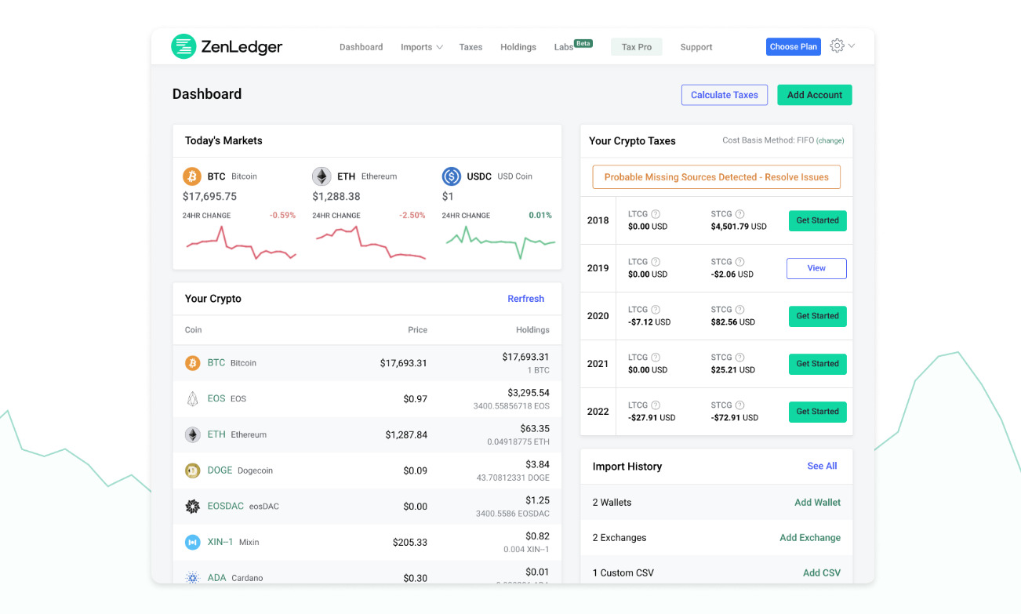Click the Holdings column header
This screenshot has width=1021, height=614.
coord(532,330)
